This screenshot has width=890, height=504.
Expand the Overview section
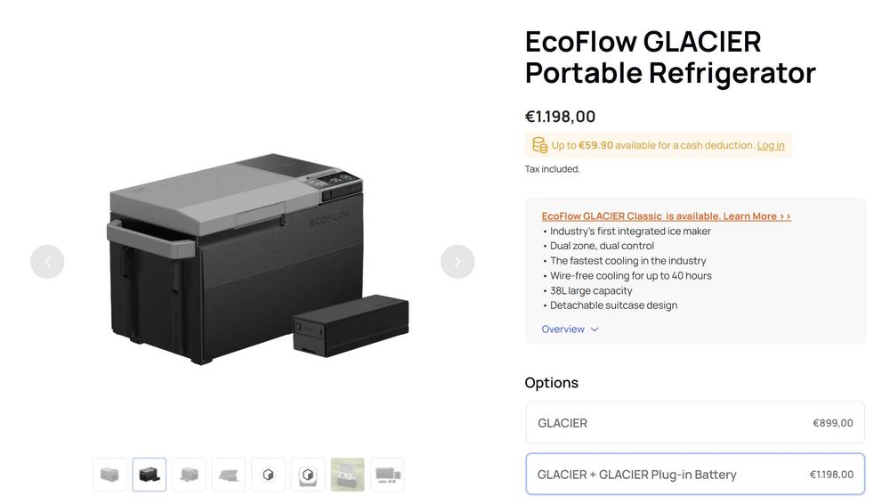coord(563,329)
